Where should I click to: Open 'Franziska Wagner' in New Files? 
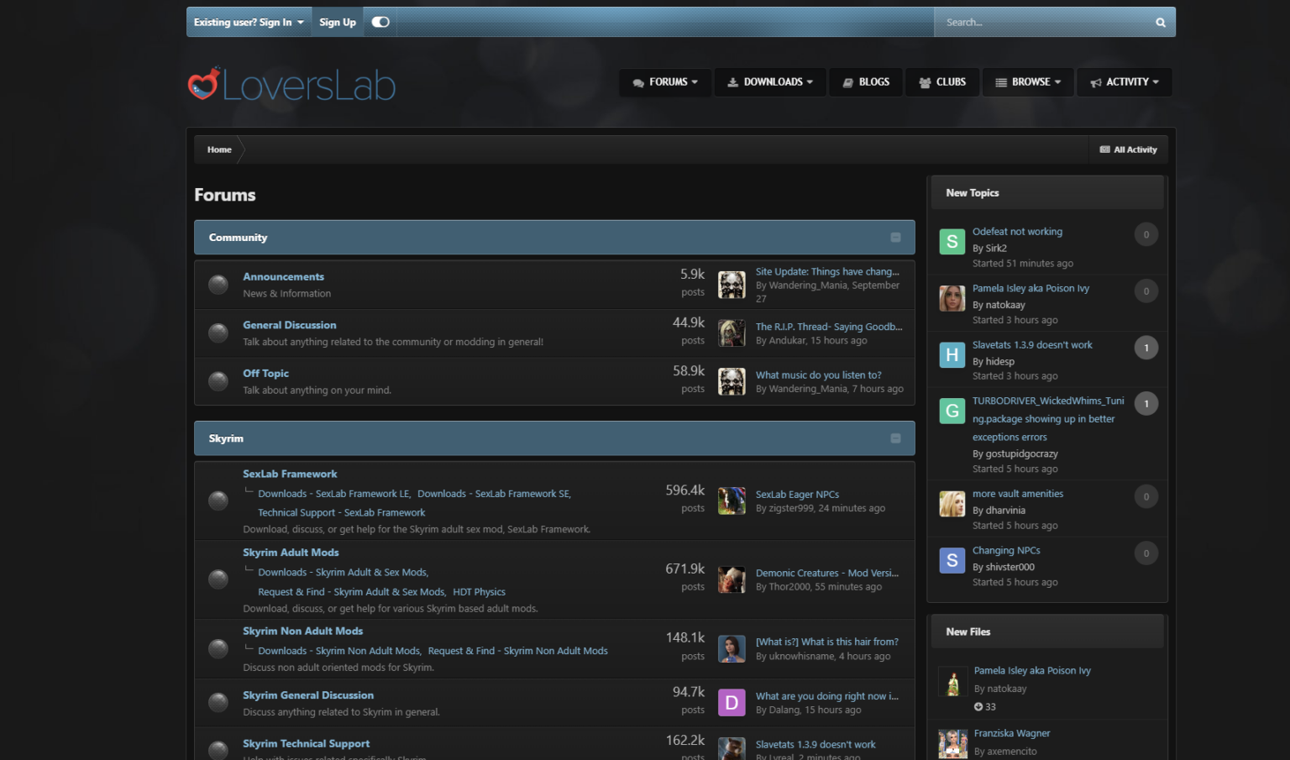[x=1012, y=733]
